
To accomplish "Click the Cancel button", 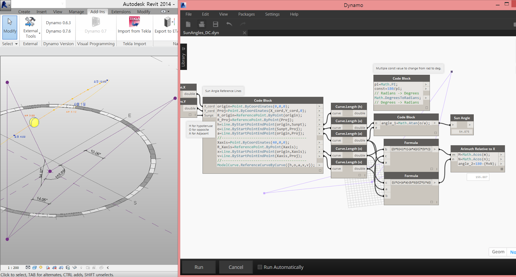I will tap(236, 267).
